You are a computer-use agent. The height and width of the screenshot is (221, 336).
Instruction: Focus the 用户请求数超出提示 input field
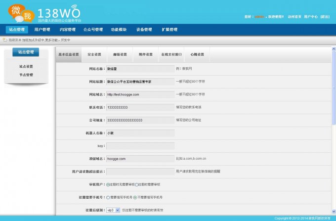pyautogui.click(x=140, y=172)
